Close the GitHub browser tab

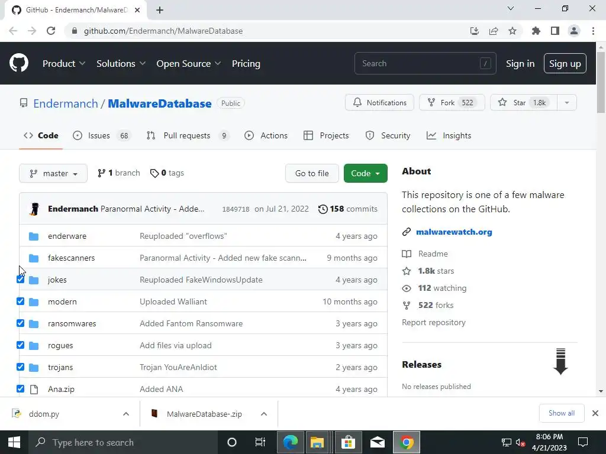137,10
